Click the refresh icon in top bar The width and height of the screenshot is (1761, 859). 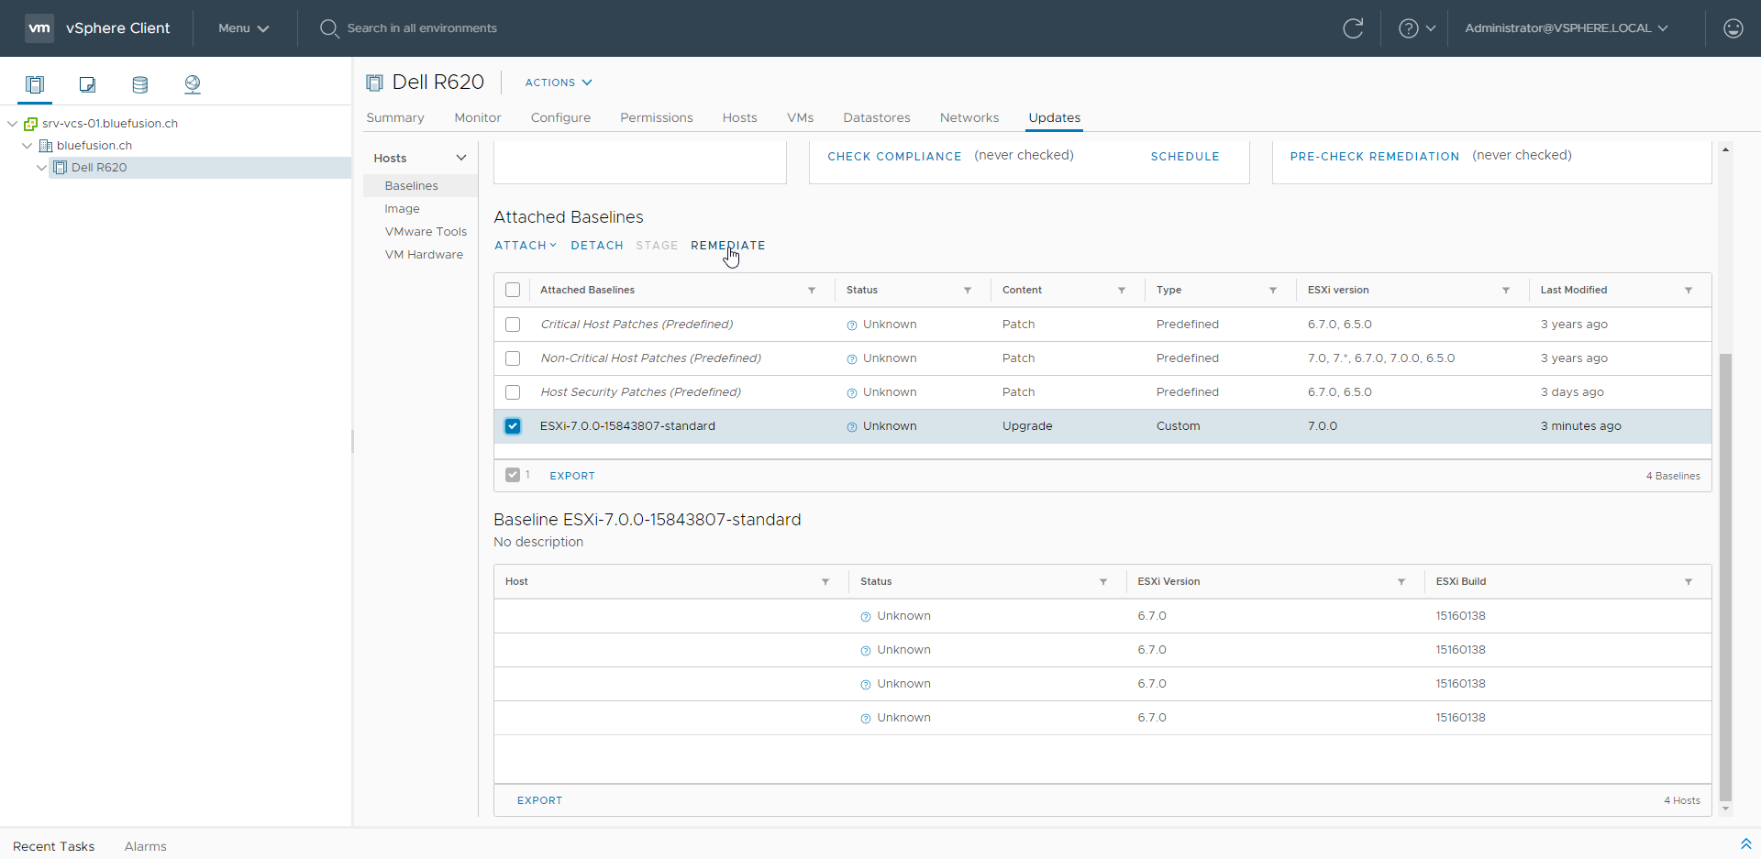point(1353,28)
